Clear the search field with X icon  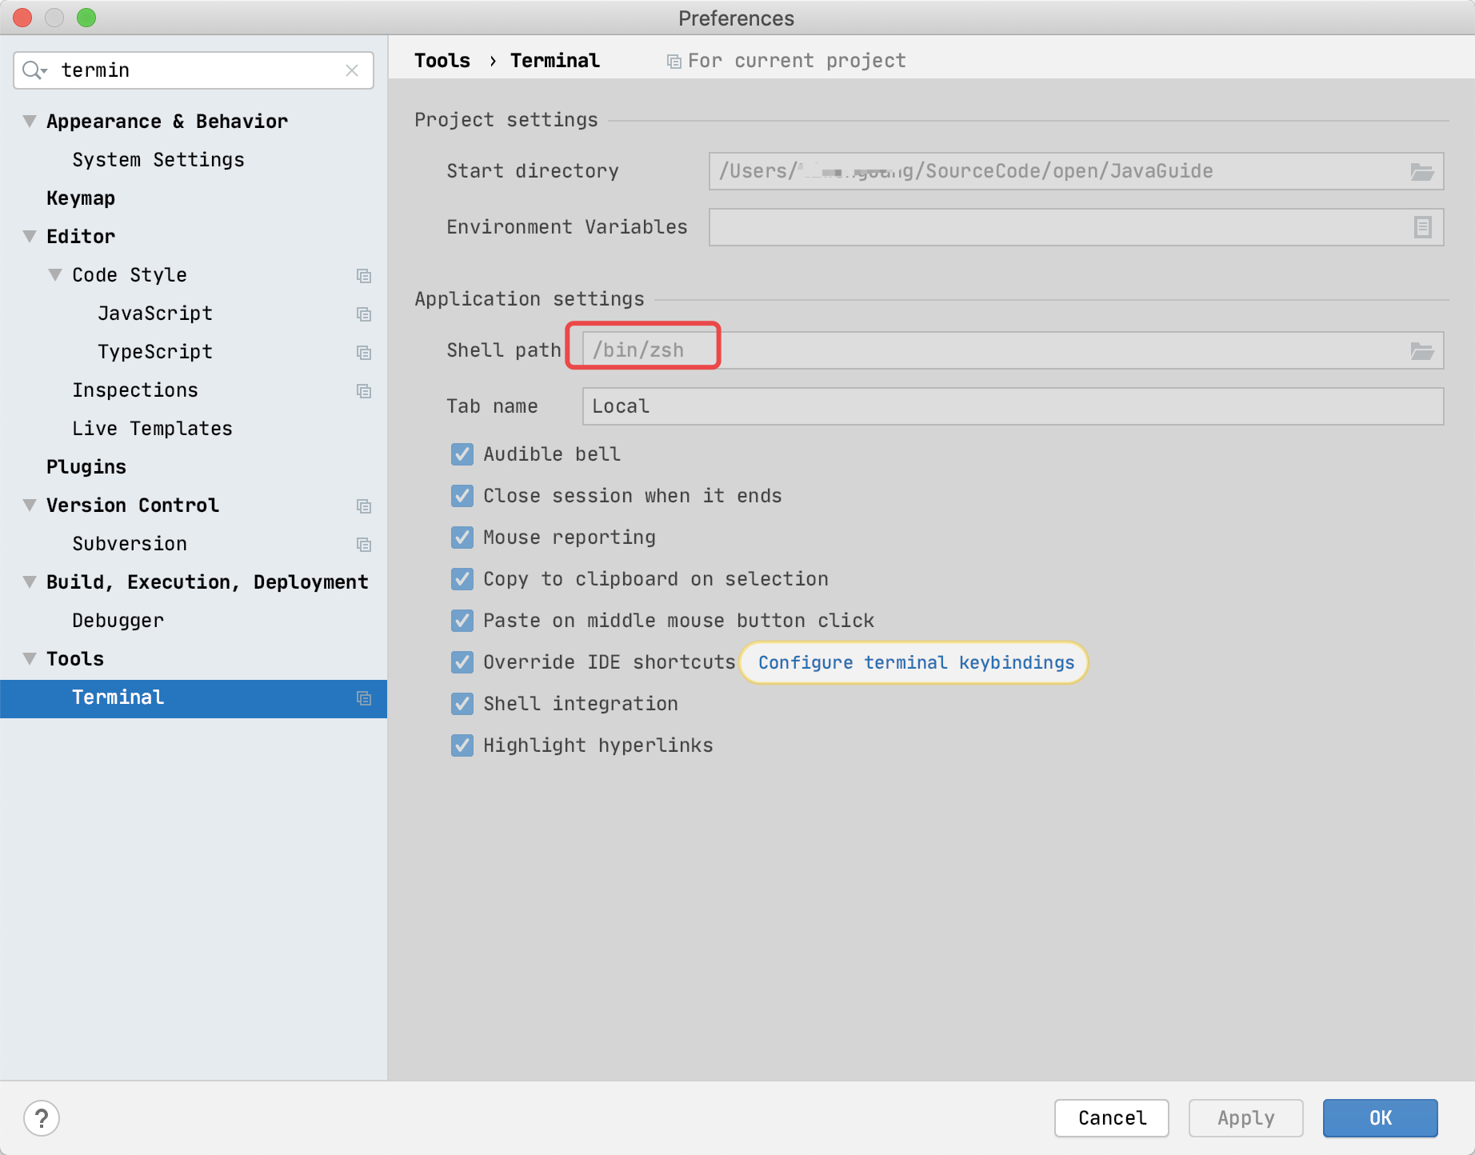point(352,70)
